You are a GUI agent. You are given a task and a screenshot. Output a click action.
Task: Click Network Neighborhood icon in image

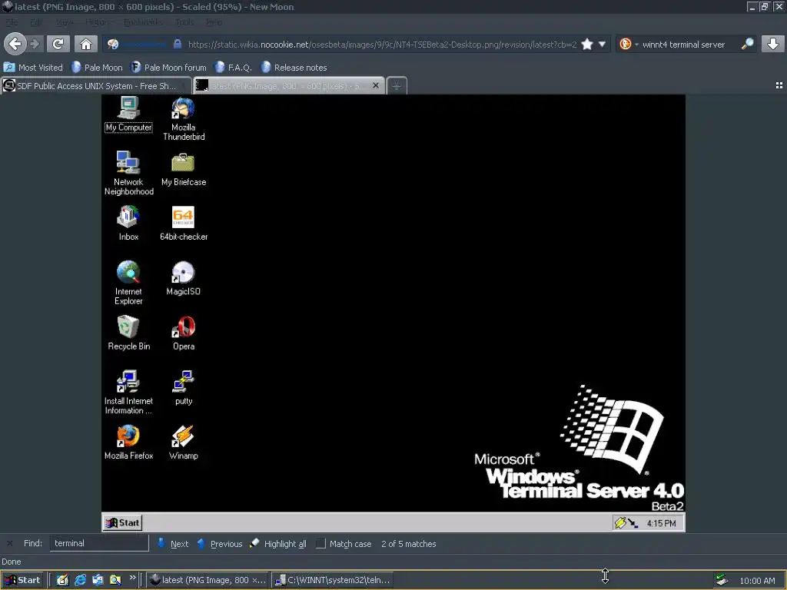[129, 173]
